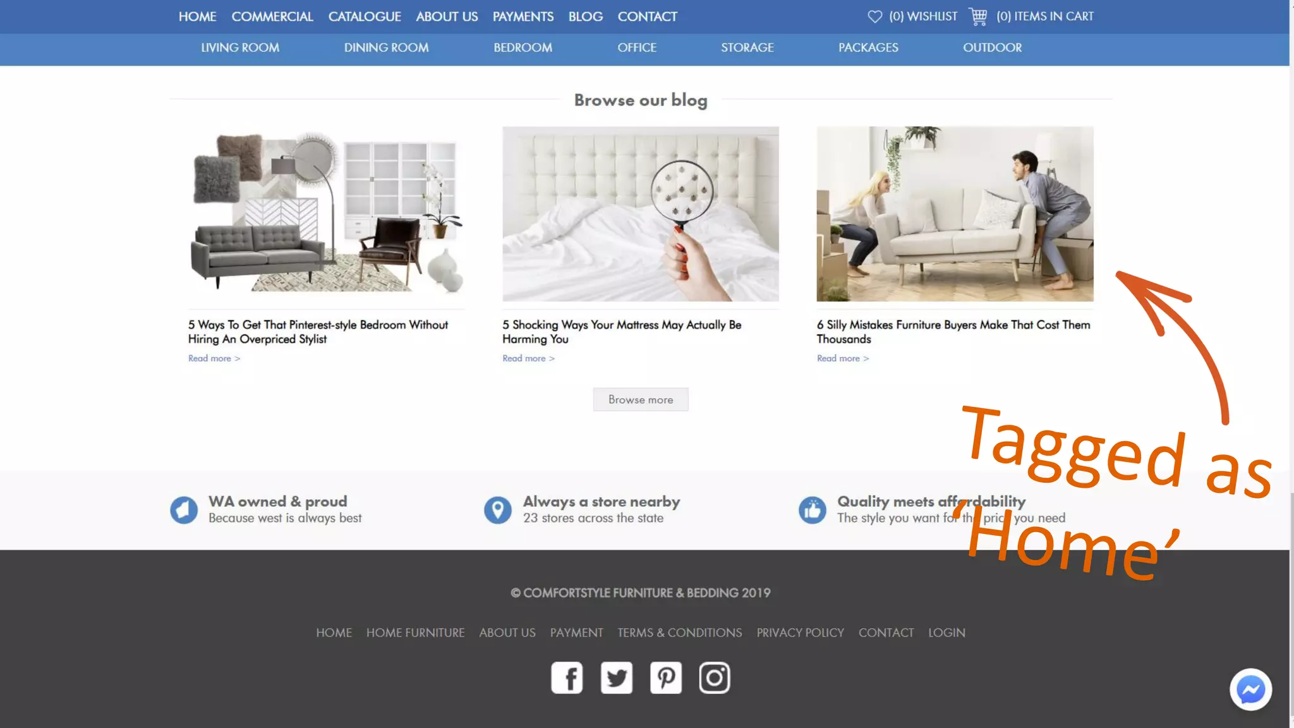Screen dimensions: 1294x728
Task: Select Catalogue in top navigation
Action: [x=364, y=16]
